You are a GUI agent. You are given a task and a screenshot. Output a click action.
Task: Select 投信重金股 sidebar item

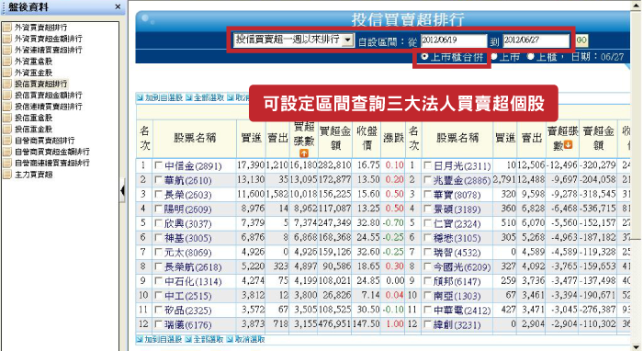33,130
